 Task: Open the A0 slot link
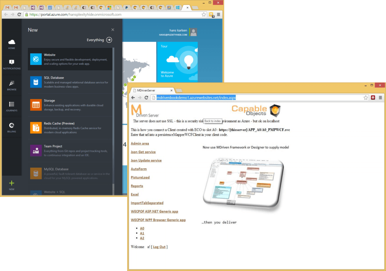142,228
